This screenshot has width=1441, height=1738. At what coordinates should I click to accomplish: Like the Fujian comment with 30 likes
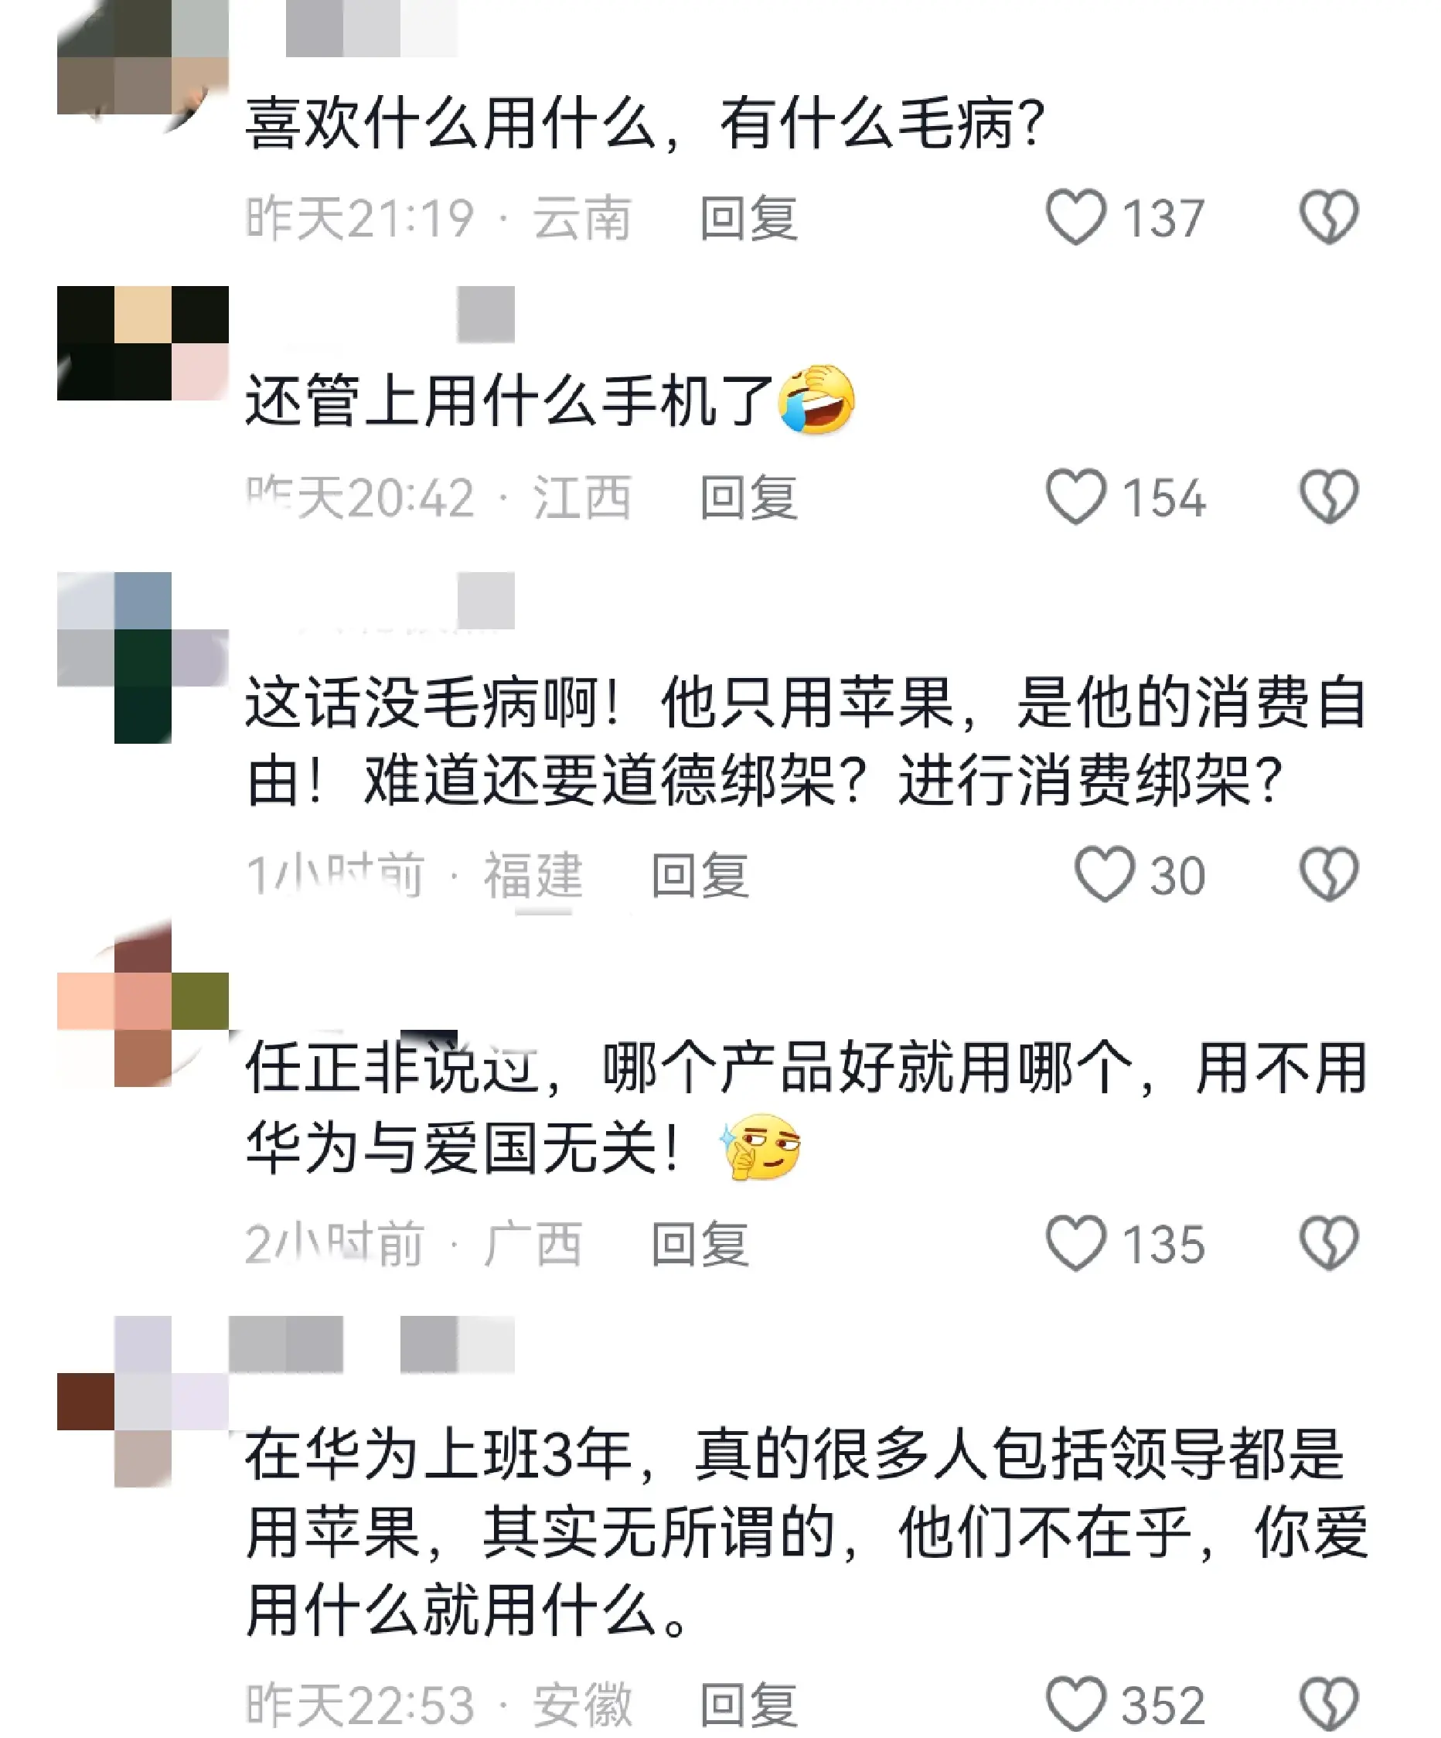tap(1104, 874)
